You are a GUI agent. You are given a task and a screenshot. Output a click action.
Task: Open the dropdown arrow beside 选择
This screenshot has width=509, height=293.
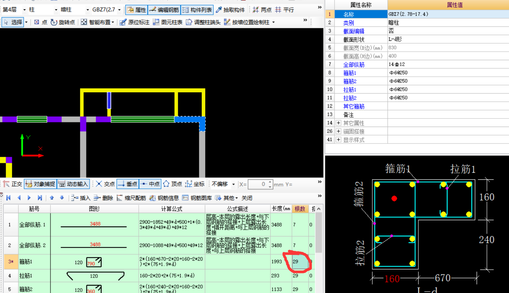click(x=26, y=22)
